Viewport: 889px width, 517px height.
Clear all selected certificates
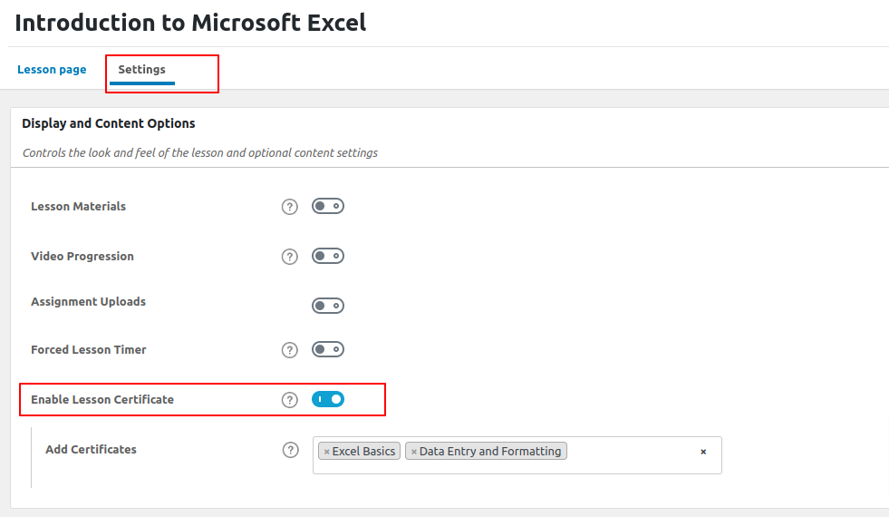(x=703, y=452)
